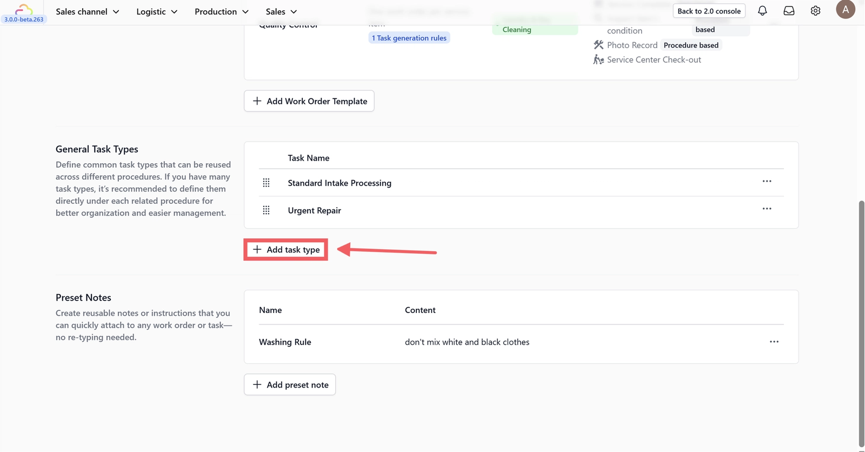The height and width of the screenshot is (452, 865).
Task: Click the vertical page scrollbar
Action: pos(861,323)
